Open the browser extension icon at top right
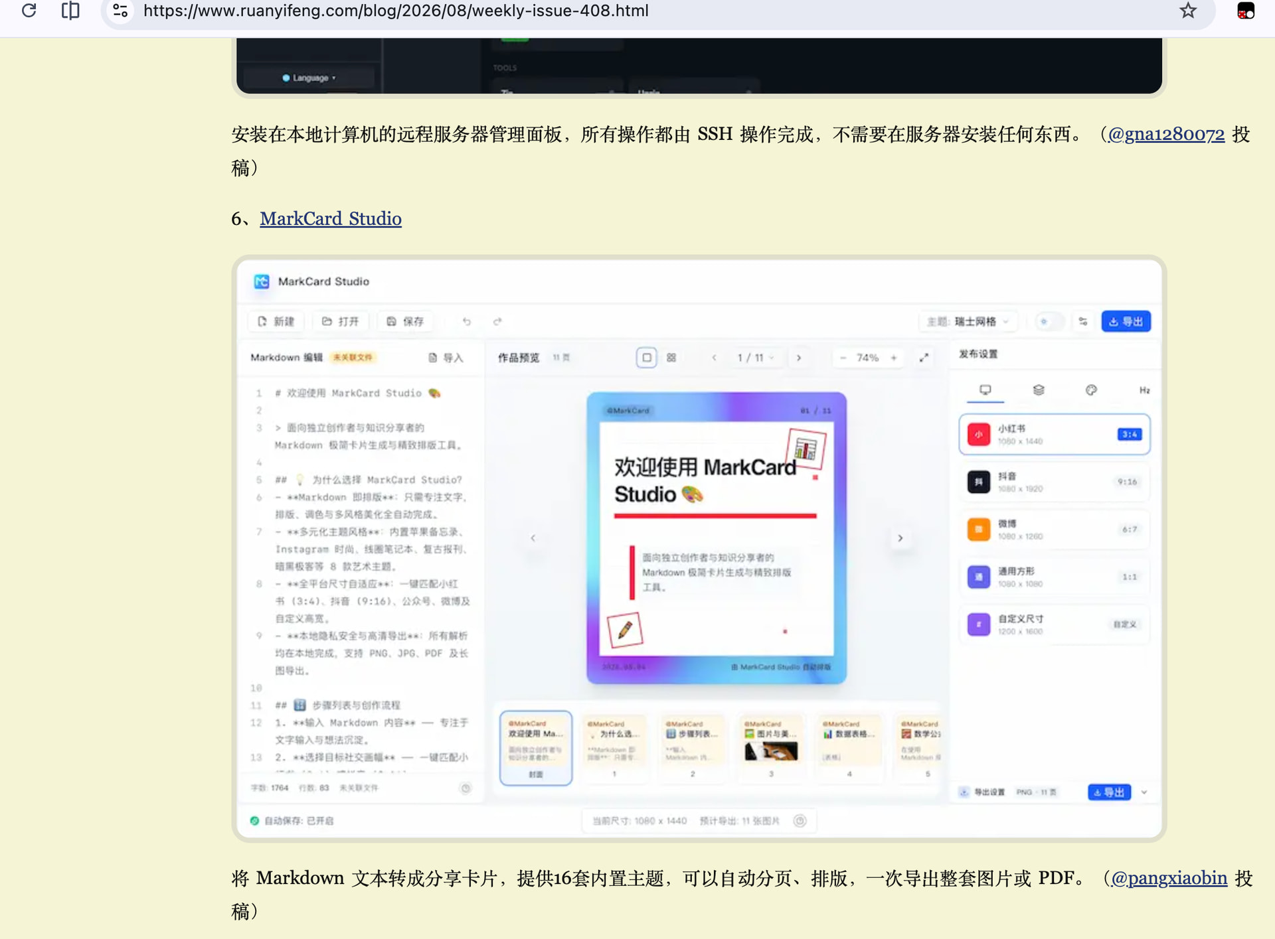The image size is (1275, 939). click(x=1246, y=11)
